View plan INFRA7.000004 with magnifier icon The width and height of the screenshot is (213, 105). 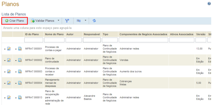pos(20,83)
